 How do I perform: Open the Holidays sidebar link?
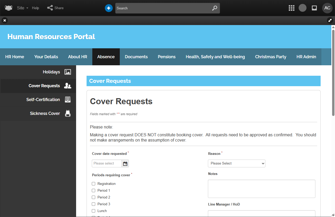pyautogui.click(x=51, y=72)
